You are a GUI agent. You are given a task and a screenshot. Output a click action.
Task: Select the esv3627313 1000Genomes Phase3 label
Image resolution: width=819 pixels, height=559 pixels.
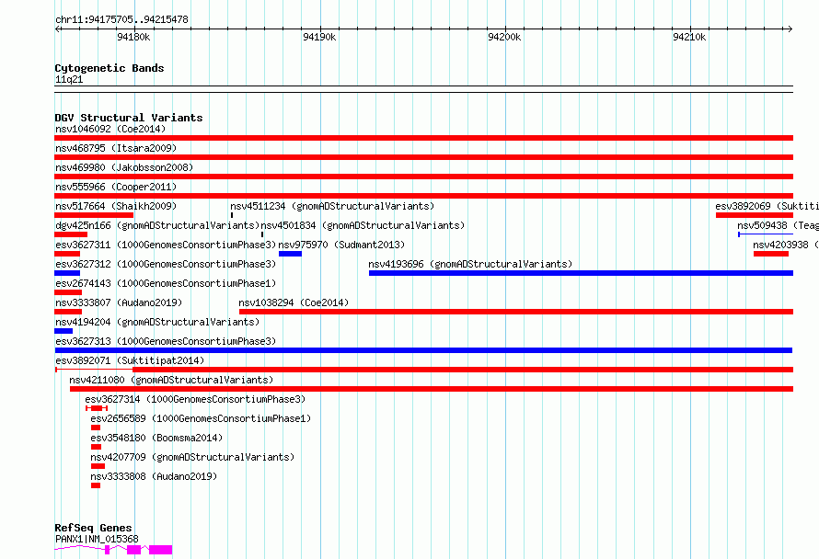166,341
